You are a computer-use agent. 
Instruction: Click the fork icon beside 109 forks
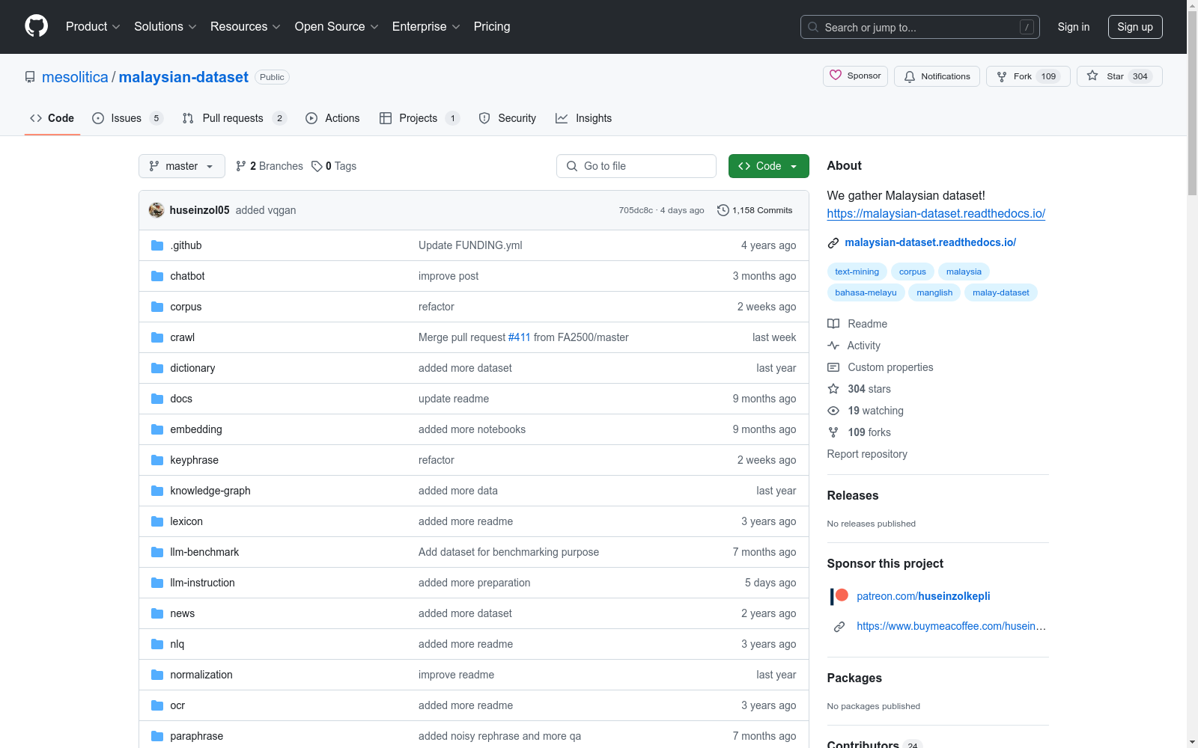tap(833, 432)
